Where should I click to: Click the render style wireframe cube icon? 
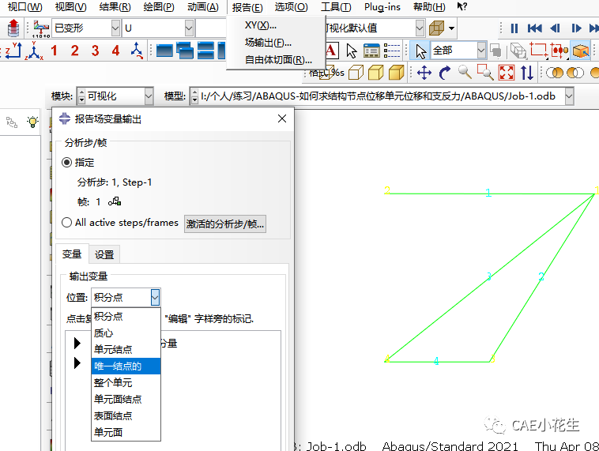437,28
